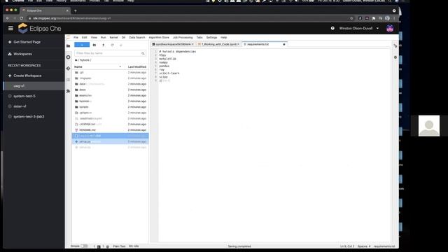Select the sister-v1 workspace
The width and height of the screenshot is (448, 252).
pos(20,106)
